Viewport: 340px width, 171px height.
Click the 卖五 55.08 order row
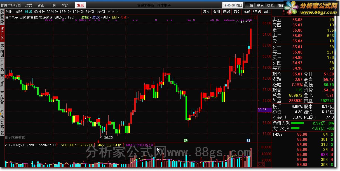click(303, 20)
